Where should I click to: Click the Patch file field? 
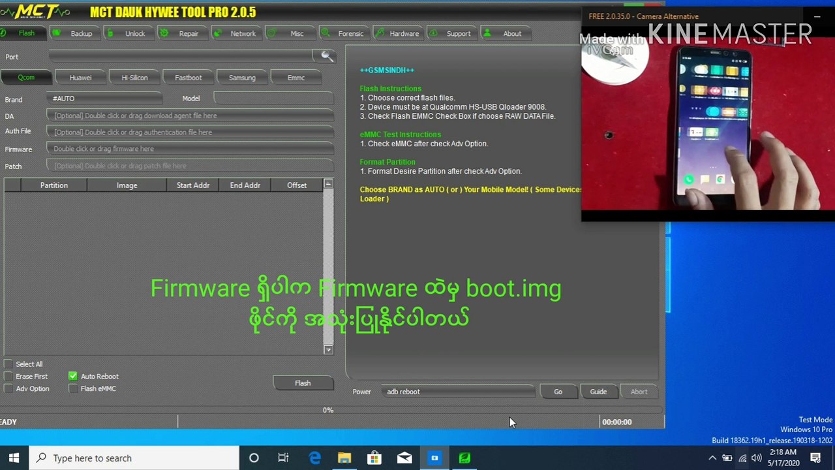190,166
